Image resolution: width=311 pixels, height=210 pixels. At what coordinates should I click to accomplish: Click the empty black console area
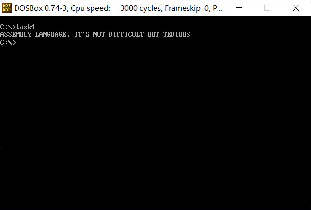tap(155, 127)
